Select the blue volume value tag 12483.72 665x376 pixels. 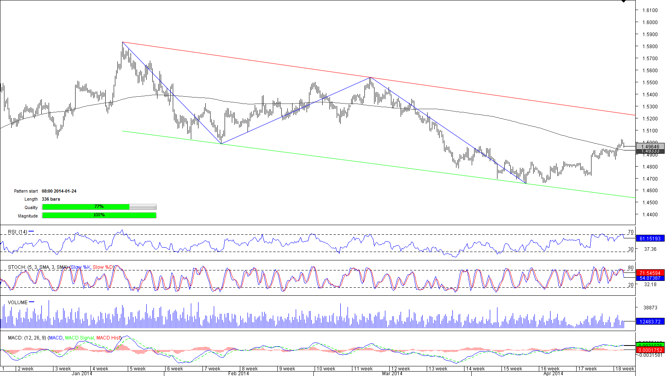[x=650, y=321]
